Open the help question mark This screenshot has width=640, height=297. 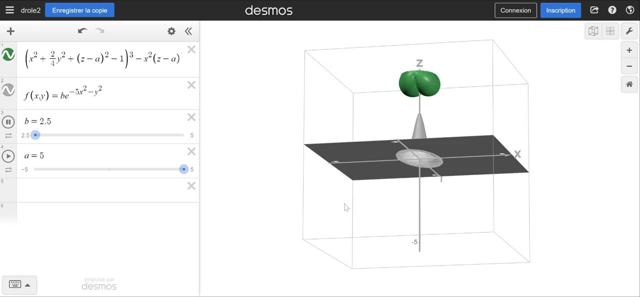click(x=612, y=10)
